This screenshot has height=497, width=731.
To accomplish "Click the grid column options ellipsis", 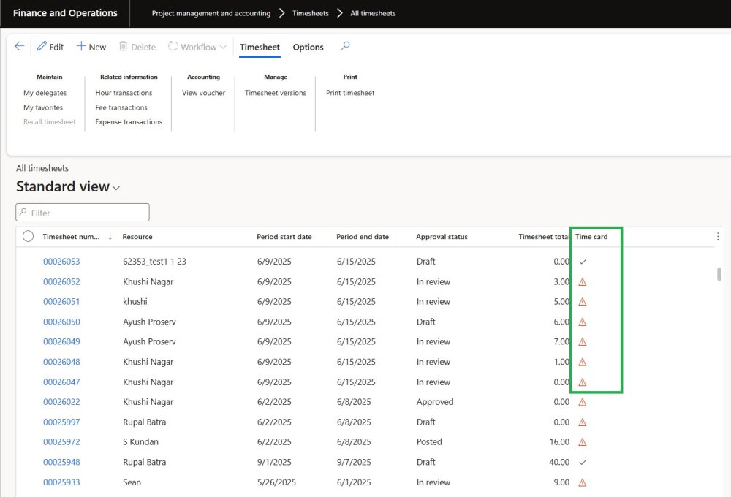I will coord(718,236).
